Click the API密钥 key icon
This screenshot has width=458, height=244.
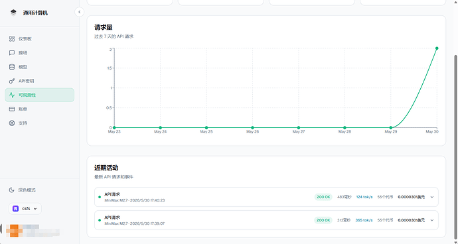click(x=12, y=81)
